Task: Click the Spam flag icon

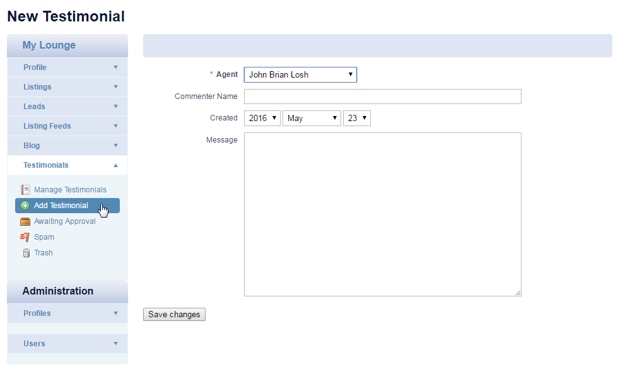Action: (25, 237)
